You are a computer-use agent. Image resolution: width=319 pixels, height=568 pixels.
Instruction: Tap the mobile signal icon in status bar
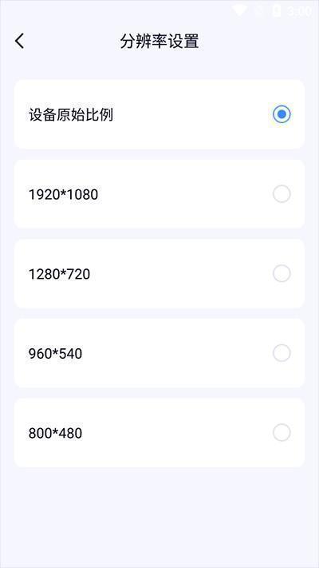(259, 11)
